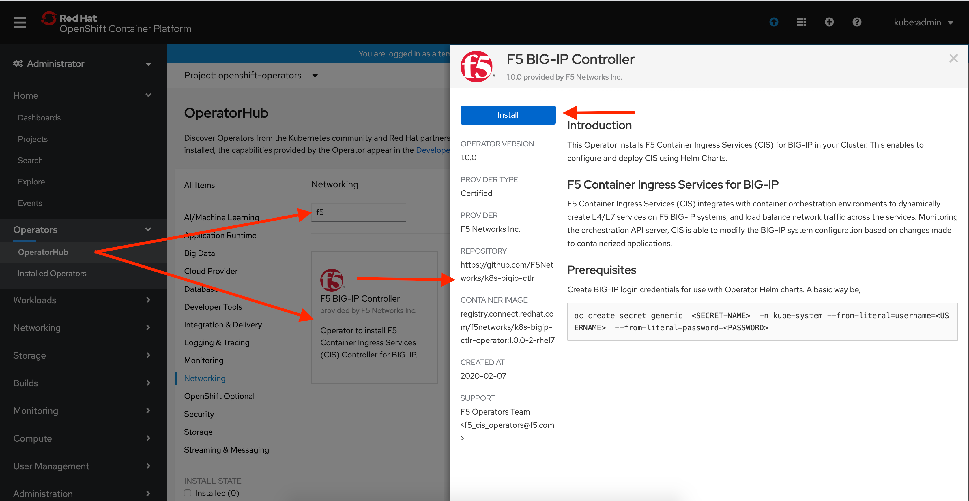969x501 pixels.
Task: Open the application launcher grid icon
Action: pyautogui.click(x=801, y=22)
